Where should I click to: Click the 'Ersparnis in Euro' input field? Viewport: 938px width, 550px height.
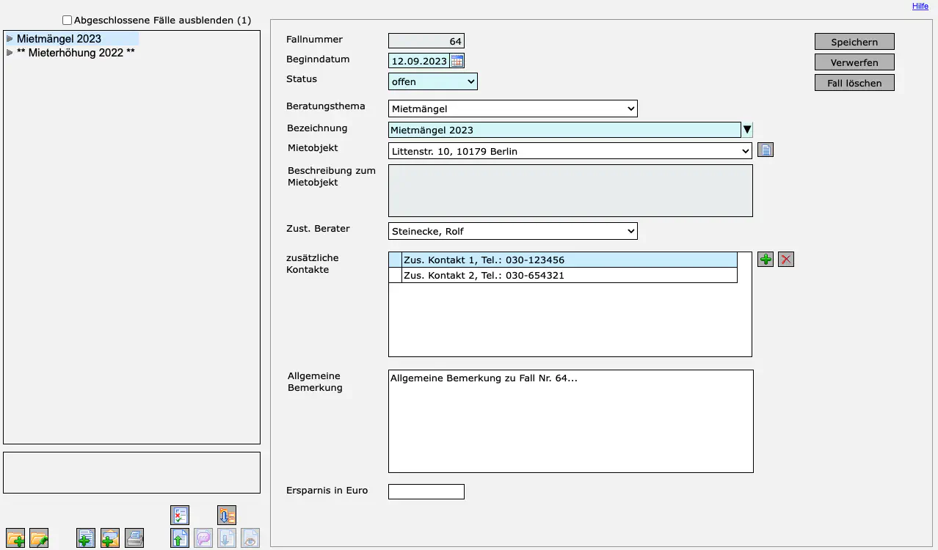(x=426, y=491)
